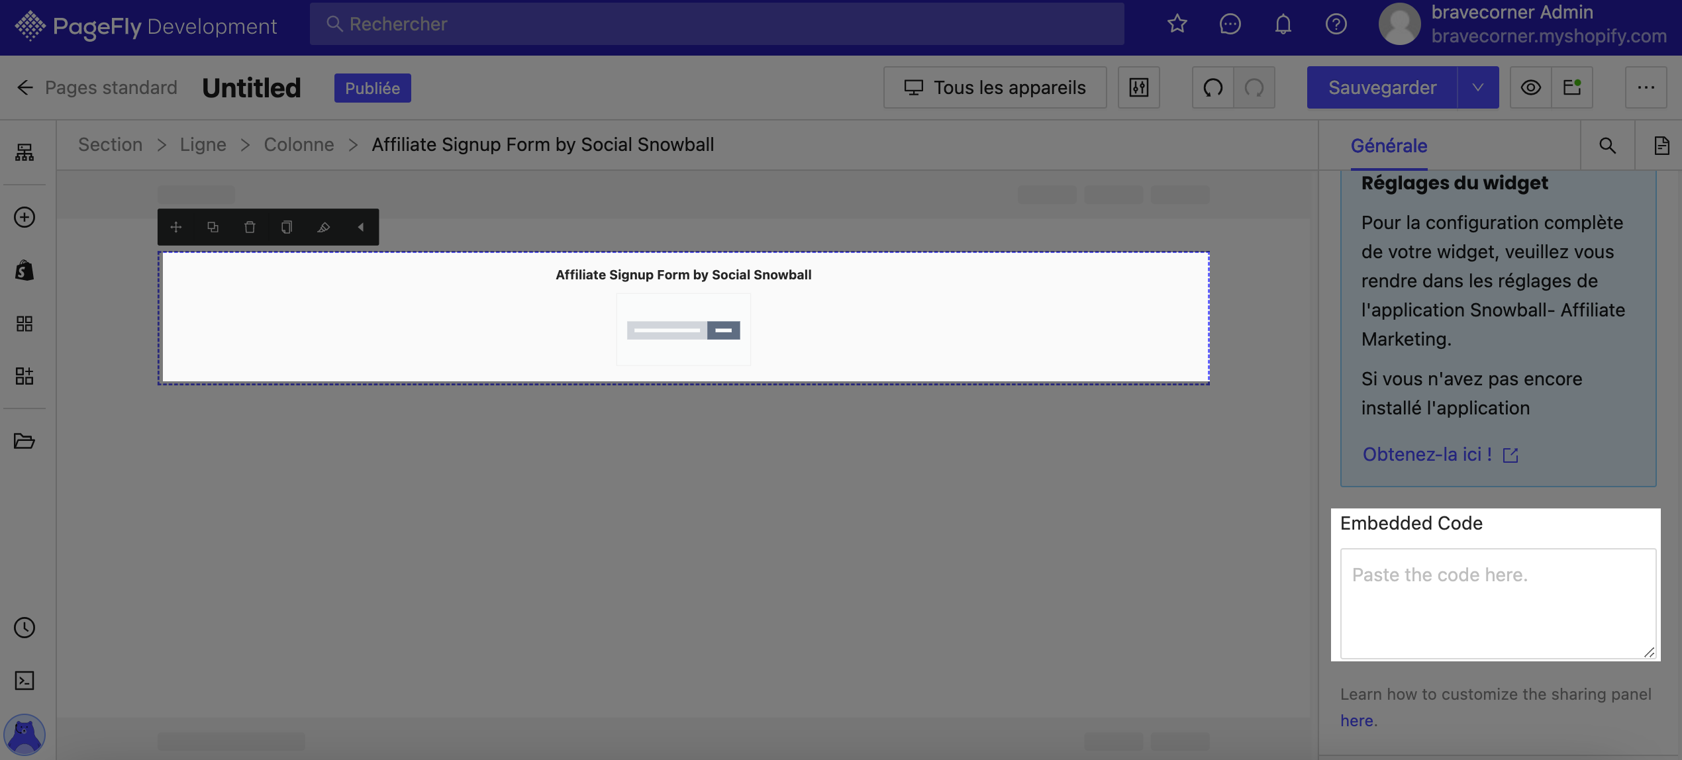
Task: Click the Embedded Code label
Action: [x=1411, y=523]
